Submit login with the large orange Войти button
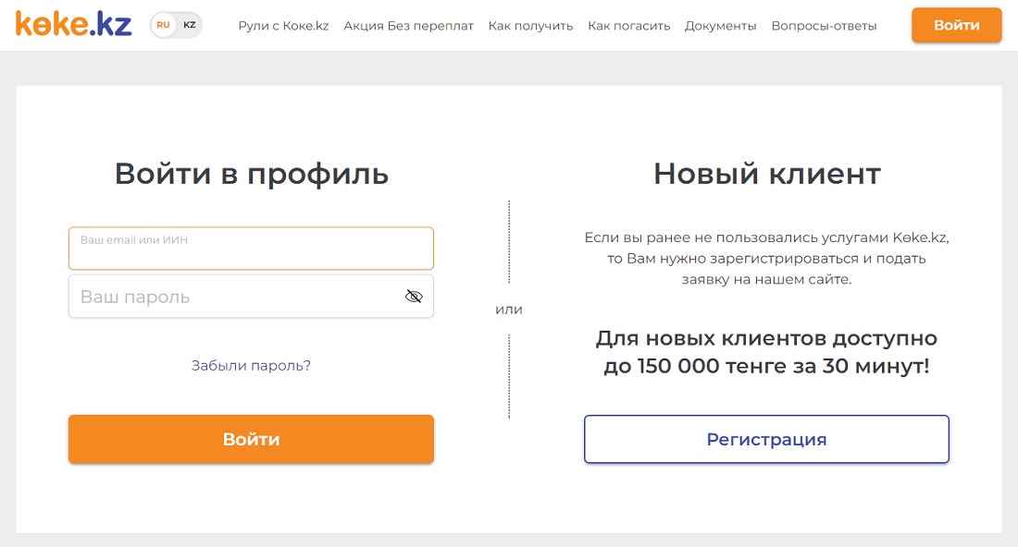 click(x=251, y=440)
